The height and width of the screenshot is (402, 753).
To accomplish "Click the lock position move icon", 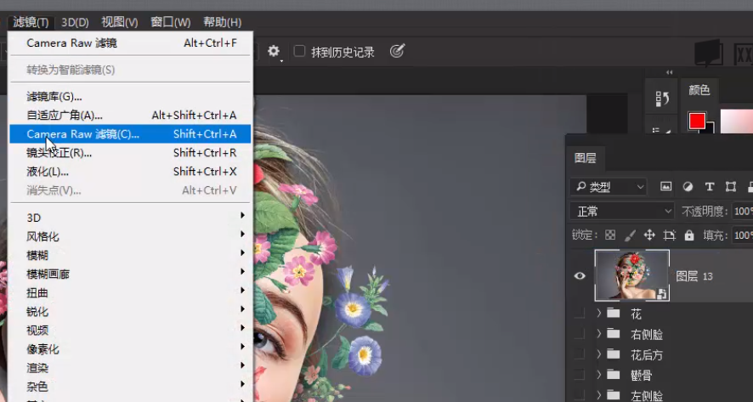I will point(649,235).
